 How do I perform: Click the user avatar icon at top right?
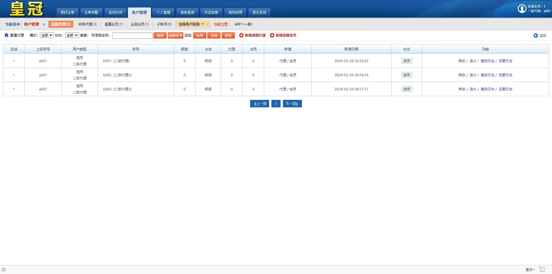click(522, 8)
